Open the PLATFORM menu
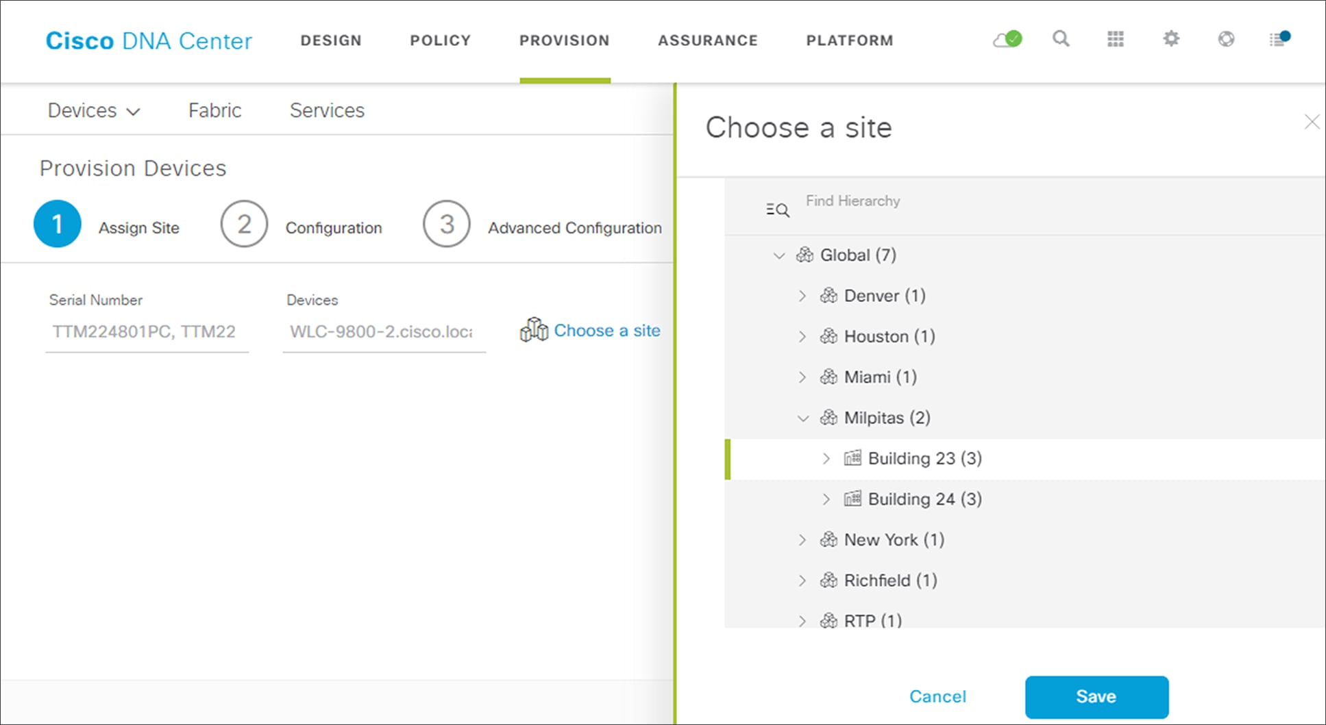 click(850, 40)
